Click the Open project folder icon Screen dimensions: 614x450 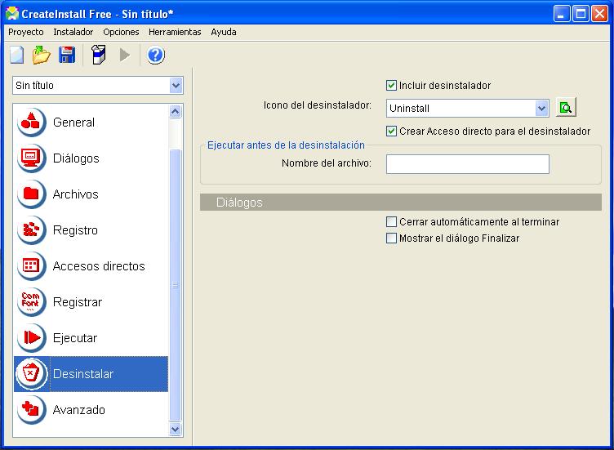(41, 55)
